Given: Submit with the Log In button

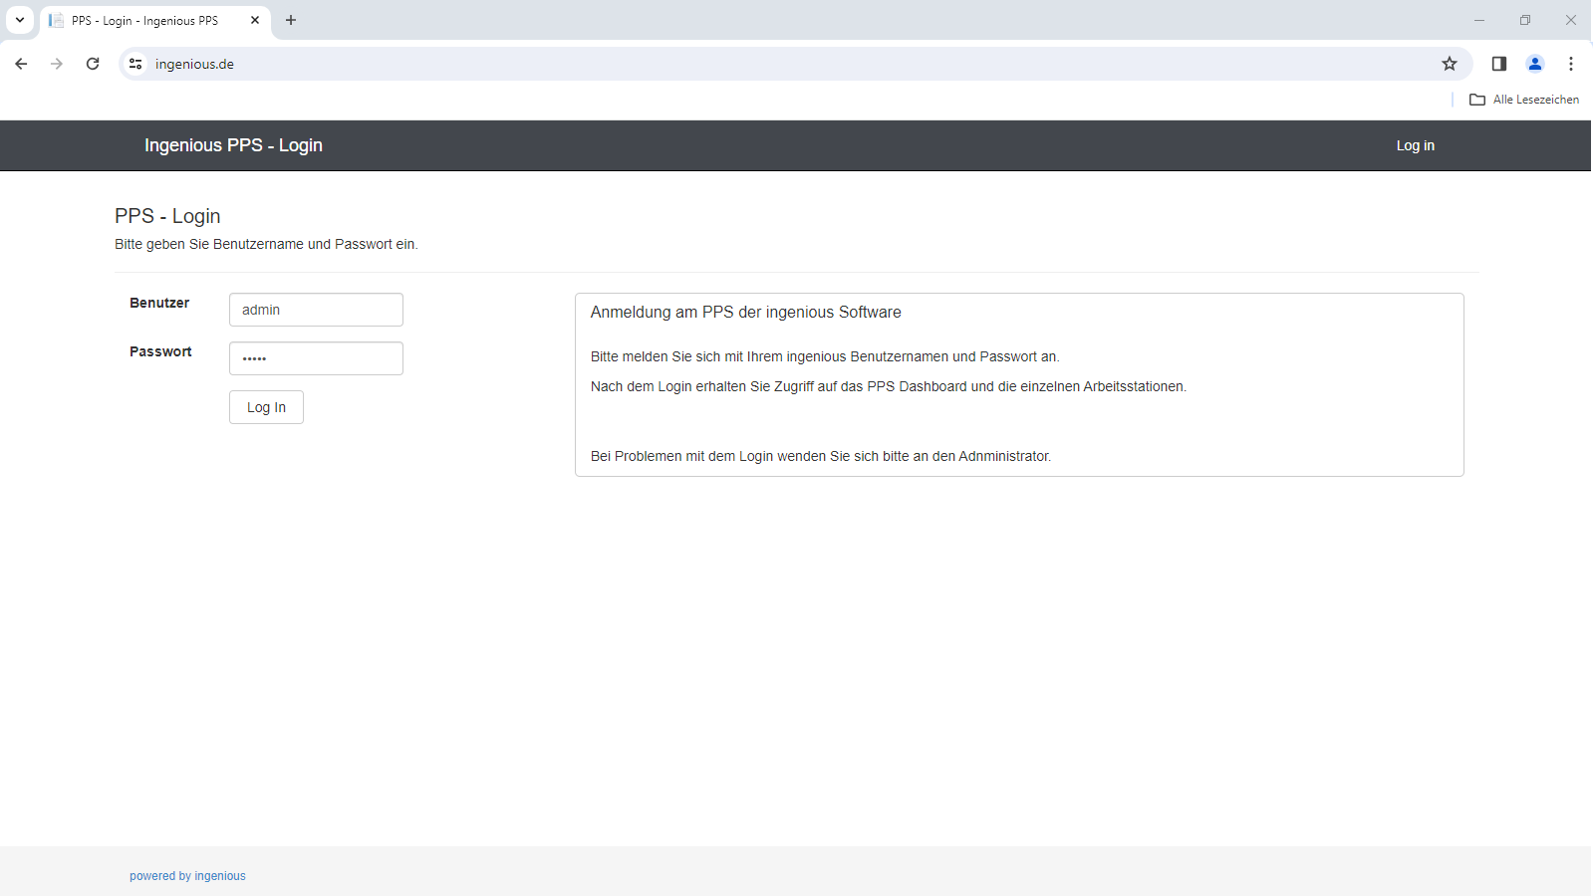Looking at the screenshot, I should coord(266,407).
